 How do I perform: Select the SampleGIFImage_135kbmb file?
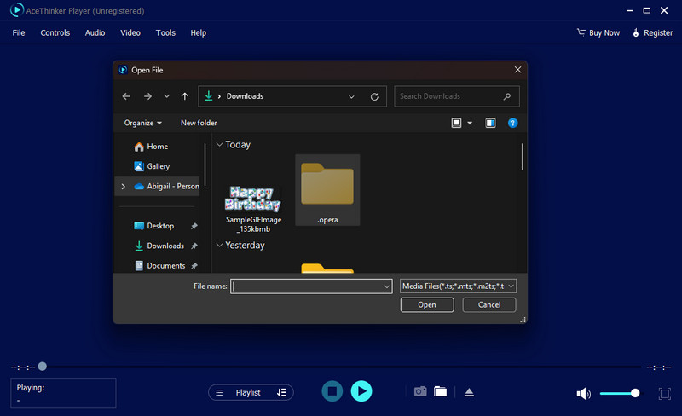[253, 208]
